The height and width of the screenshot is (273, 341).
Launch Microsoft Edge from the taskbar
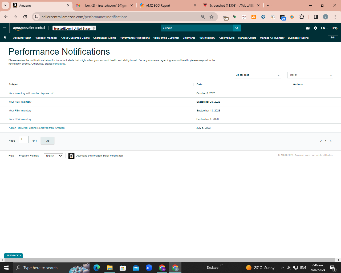tap(96, 268)
